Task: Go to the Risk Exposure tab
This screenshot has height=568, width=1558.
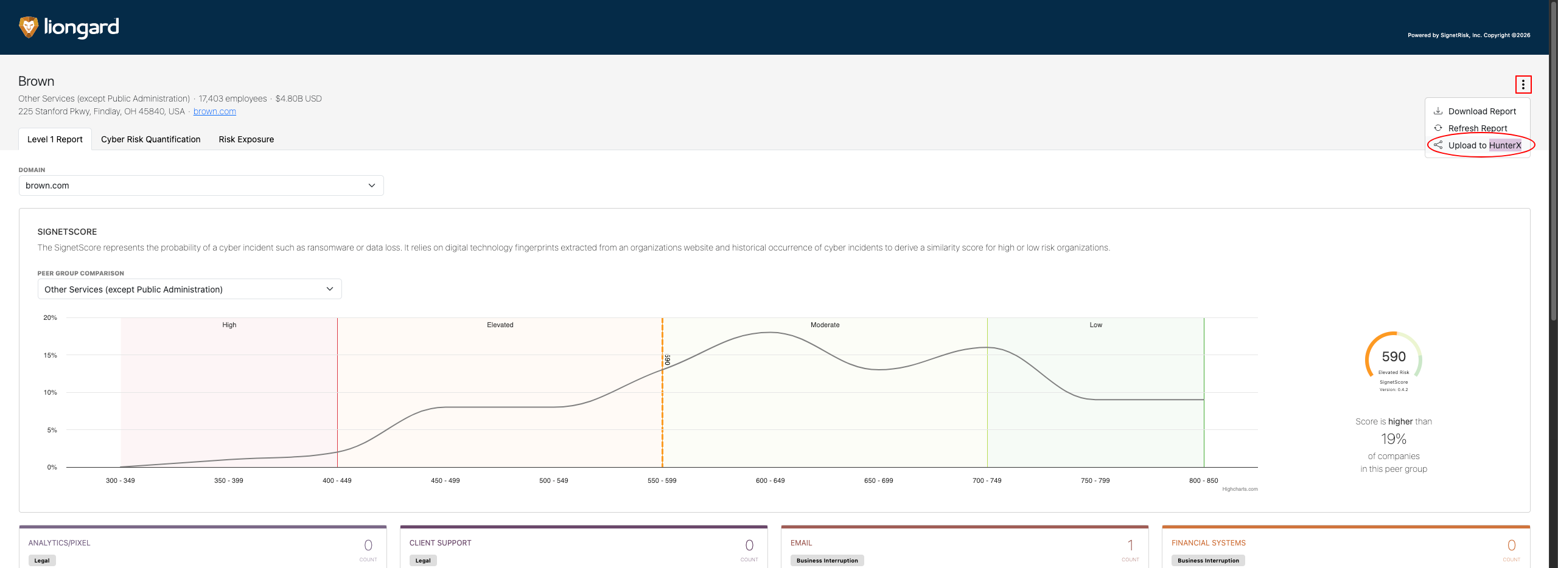Action: point(246,139)
